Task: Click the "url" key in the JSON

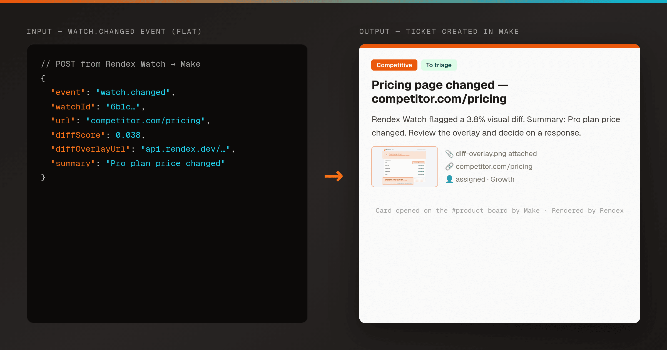Action: pyautogui.click(x=63, y=121)
